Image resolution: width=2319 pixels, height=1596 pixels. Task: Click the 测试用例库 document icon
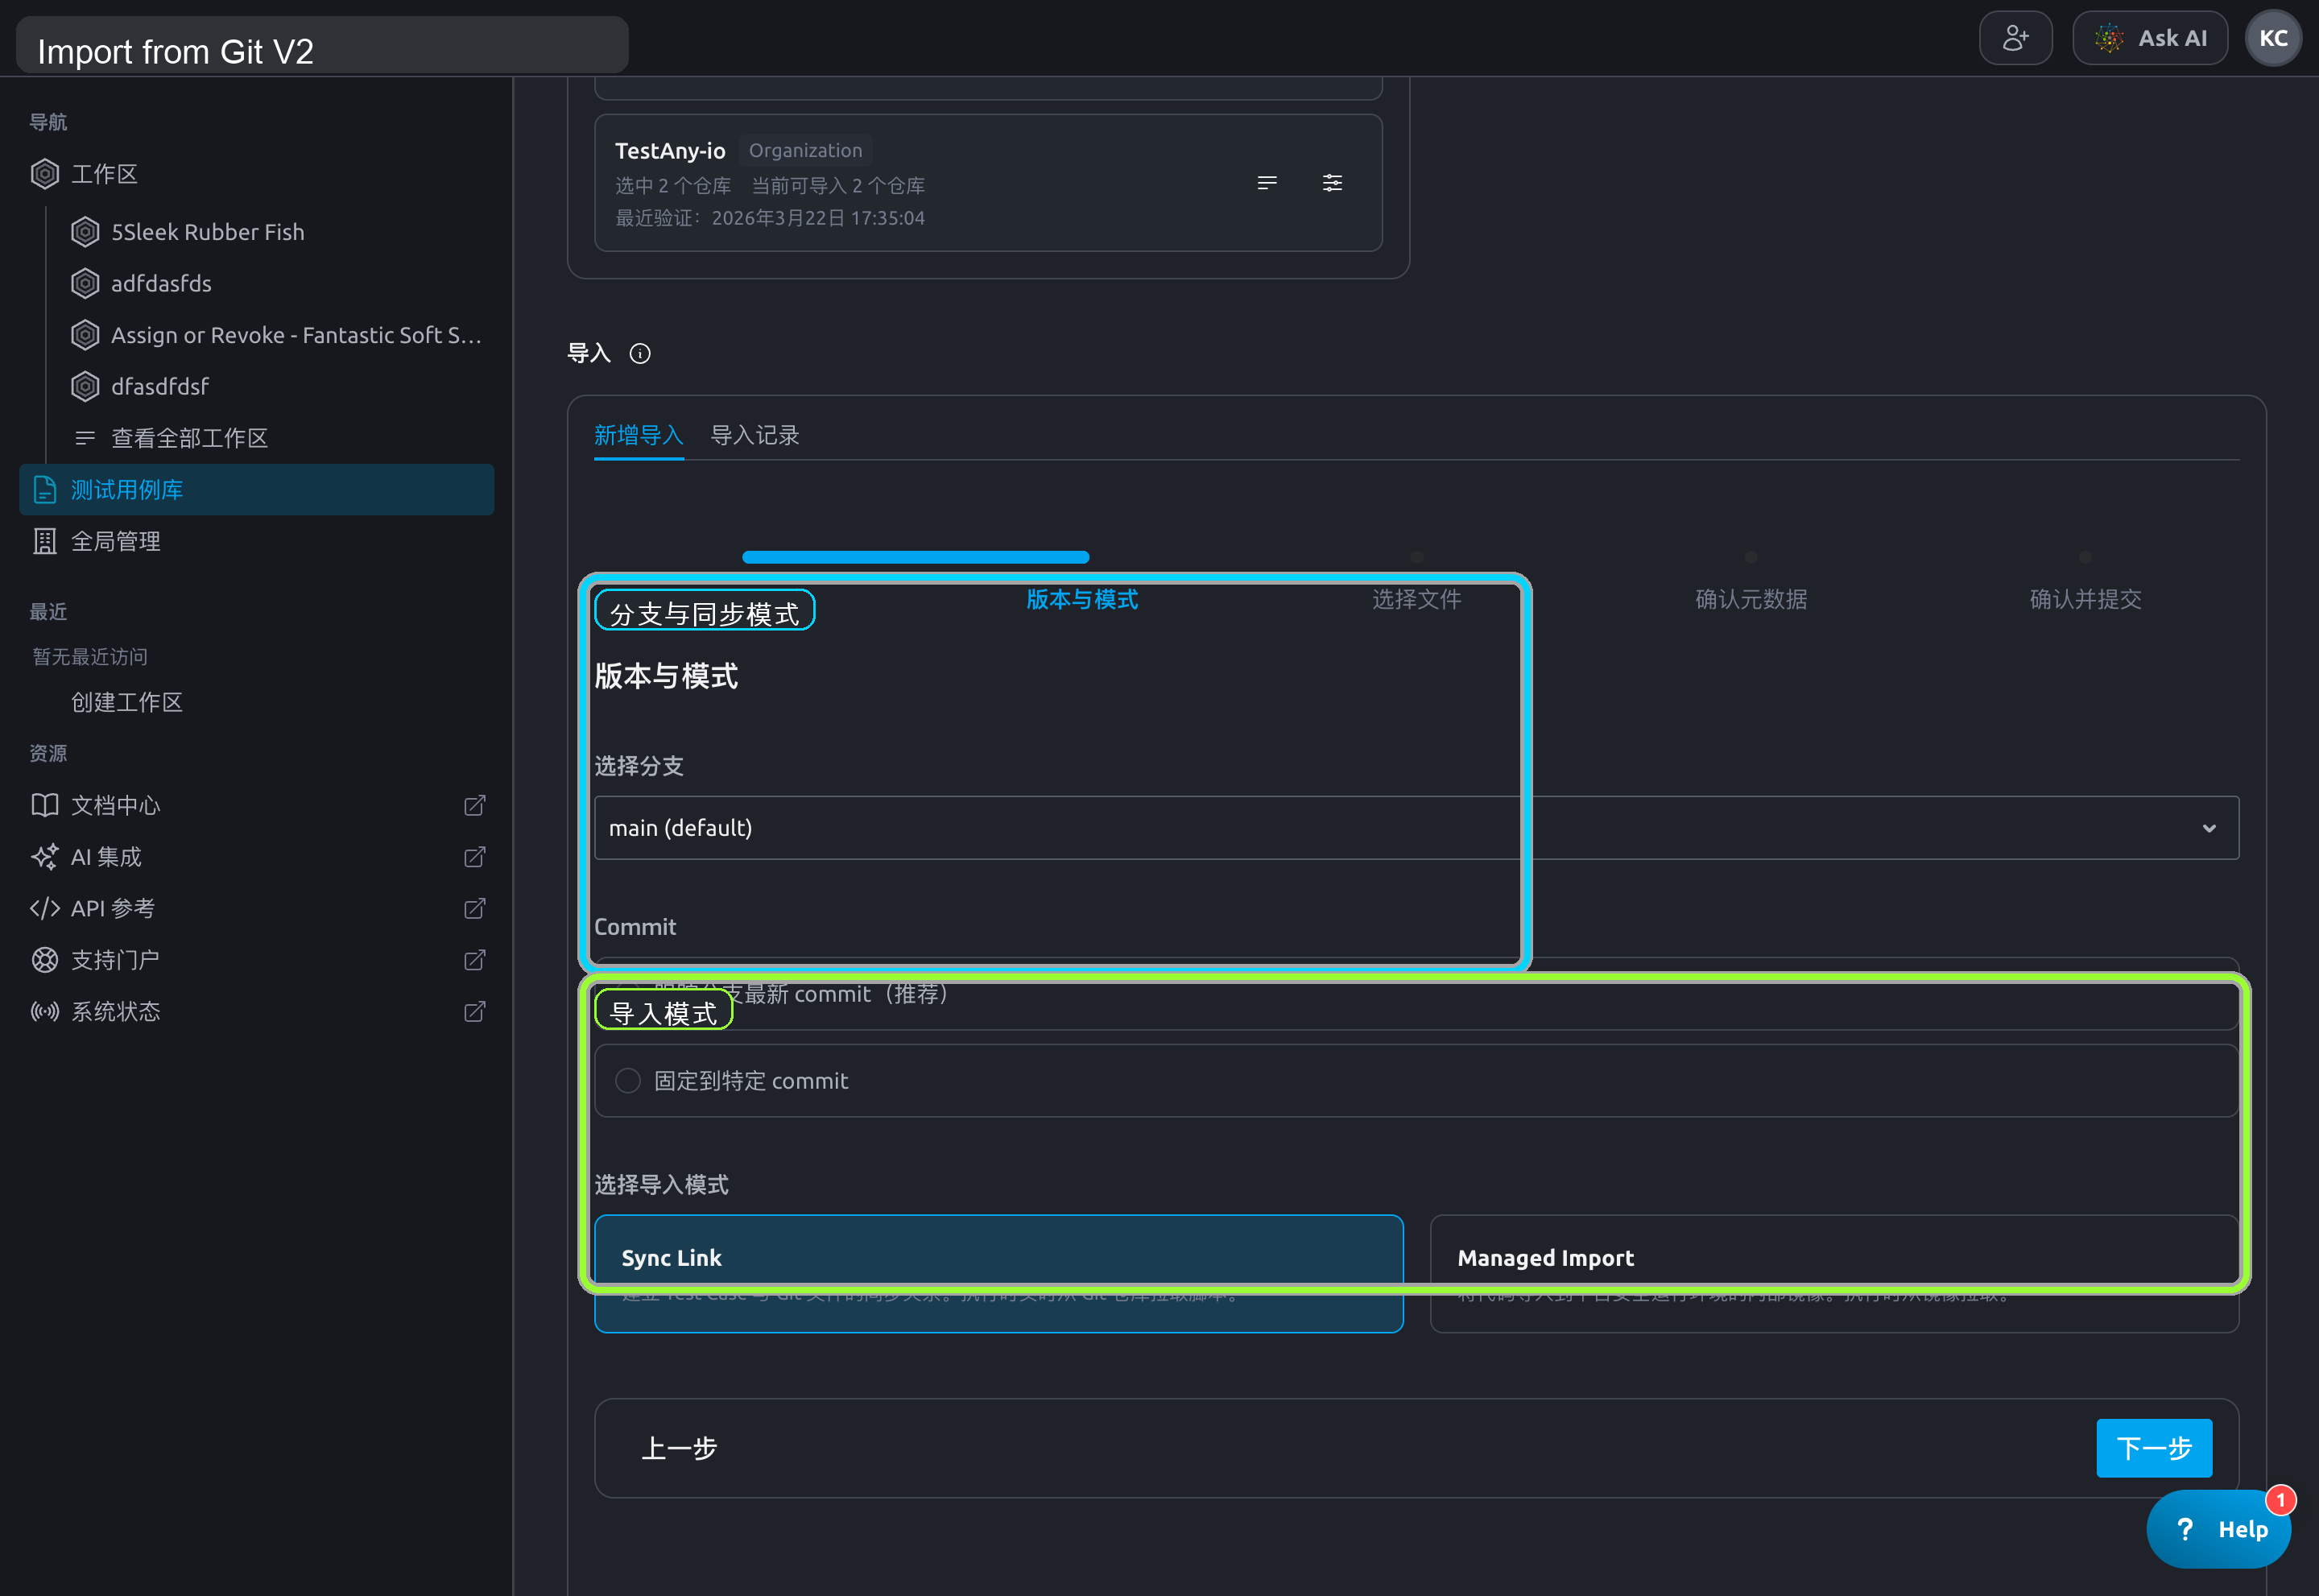45,490
